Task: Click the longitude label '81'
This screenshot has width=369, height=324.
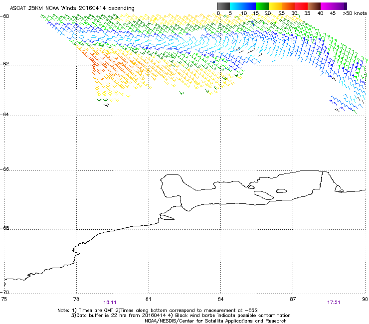Action: (148, 299)
